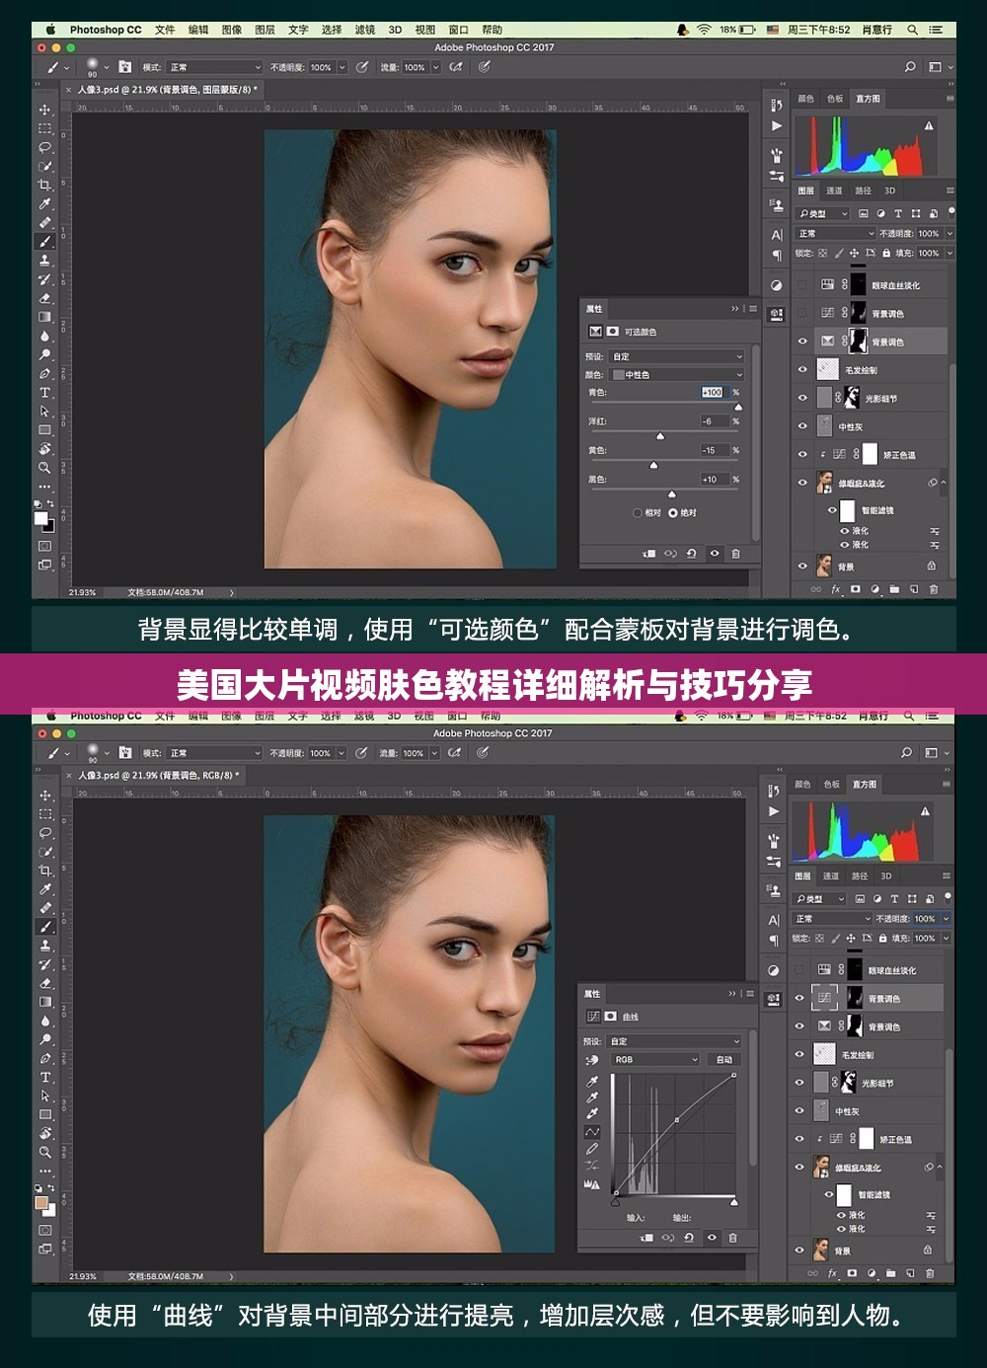The height and width of the screenshot is (1368, 987).
Task: Select the Lasso tool in the lower Photoshop window
Action: click(44, 833)
